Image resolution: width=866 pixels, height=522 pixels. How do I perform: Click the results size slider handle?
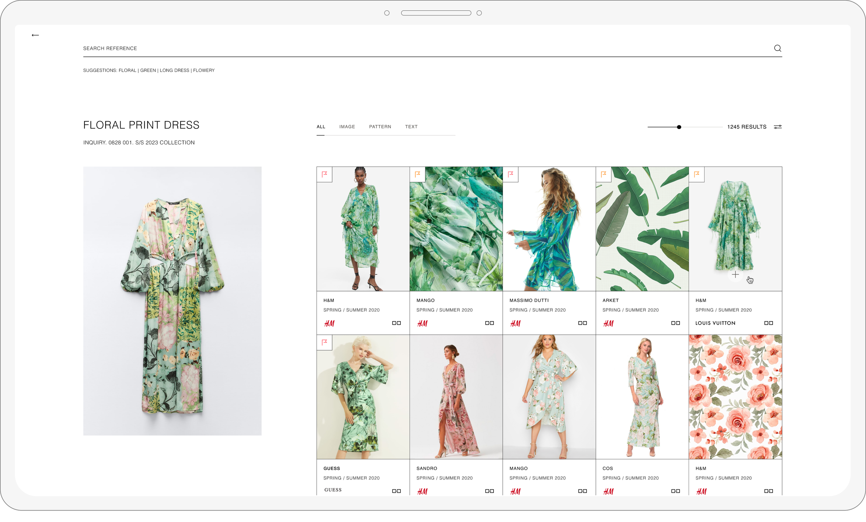pyautogui.click(x=679, y=127)
